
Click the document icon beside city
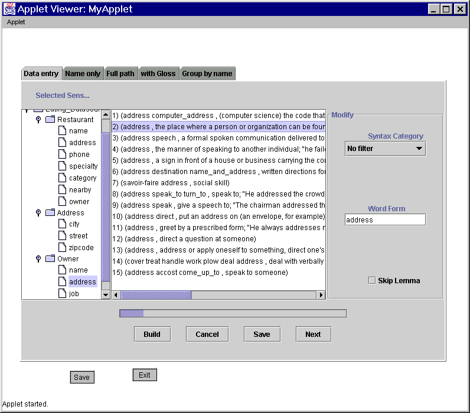(x=62, y=224)
